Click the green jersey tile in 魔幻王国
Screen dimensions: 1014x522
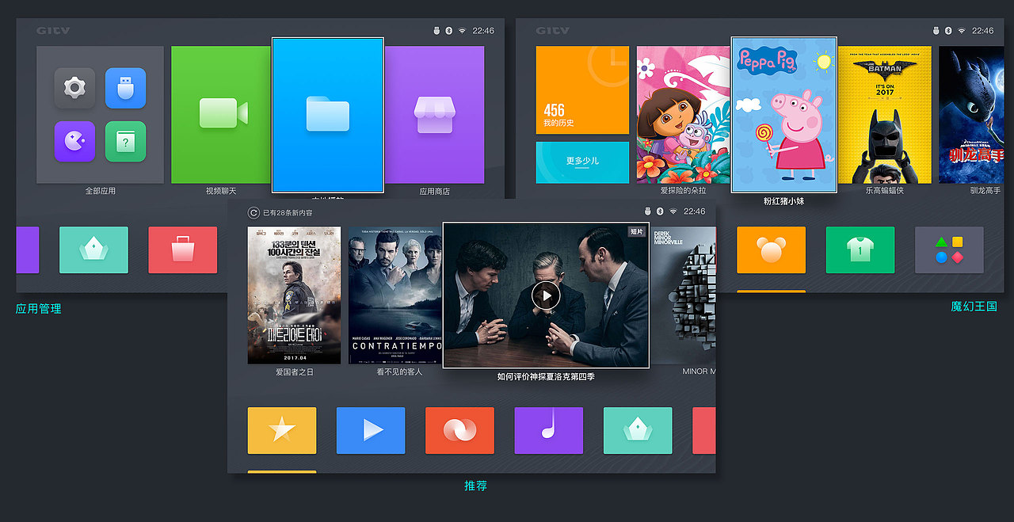click(860, 250)
